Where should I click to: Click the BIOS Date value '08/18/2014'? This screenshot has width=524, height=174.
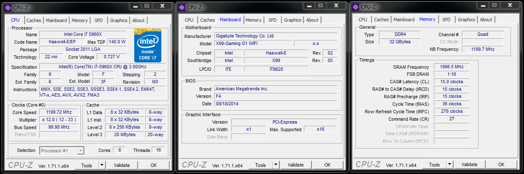276,104
